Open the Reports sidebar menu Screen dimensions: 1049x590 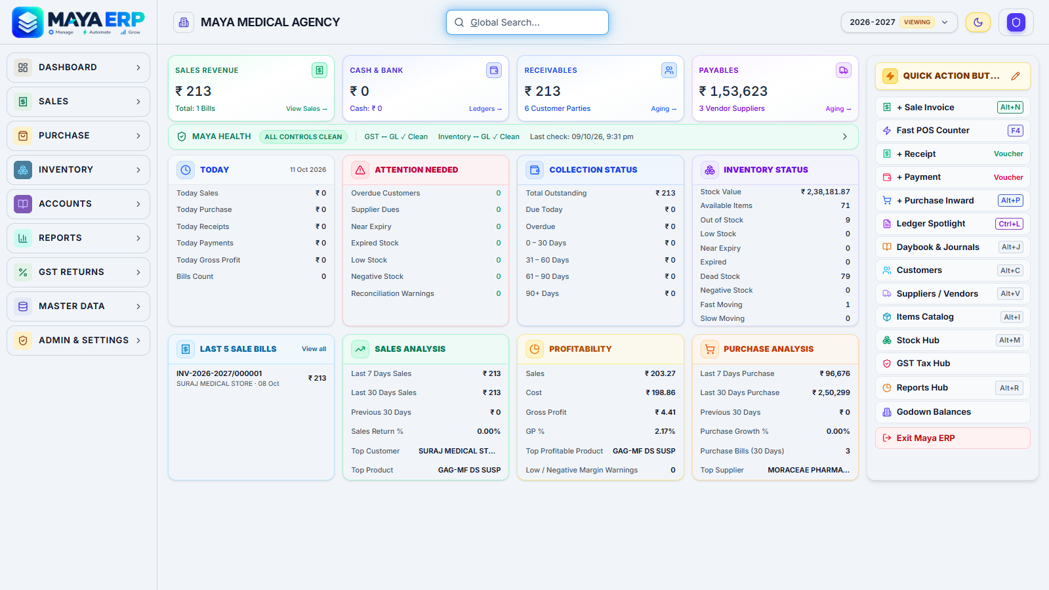(78, 238)
